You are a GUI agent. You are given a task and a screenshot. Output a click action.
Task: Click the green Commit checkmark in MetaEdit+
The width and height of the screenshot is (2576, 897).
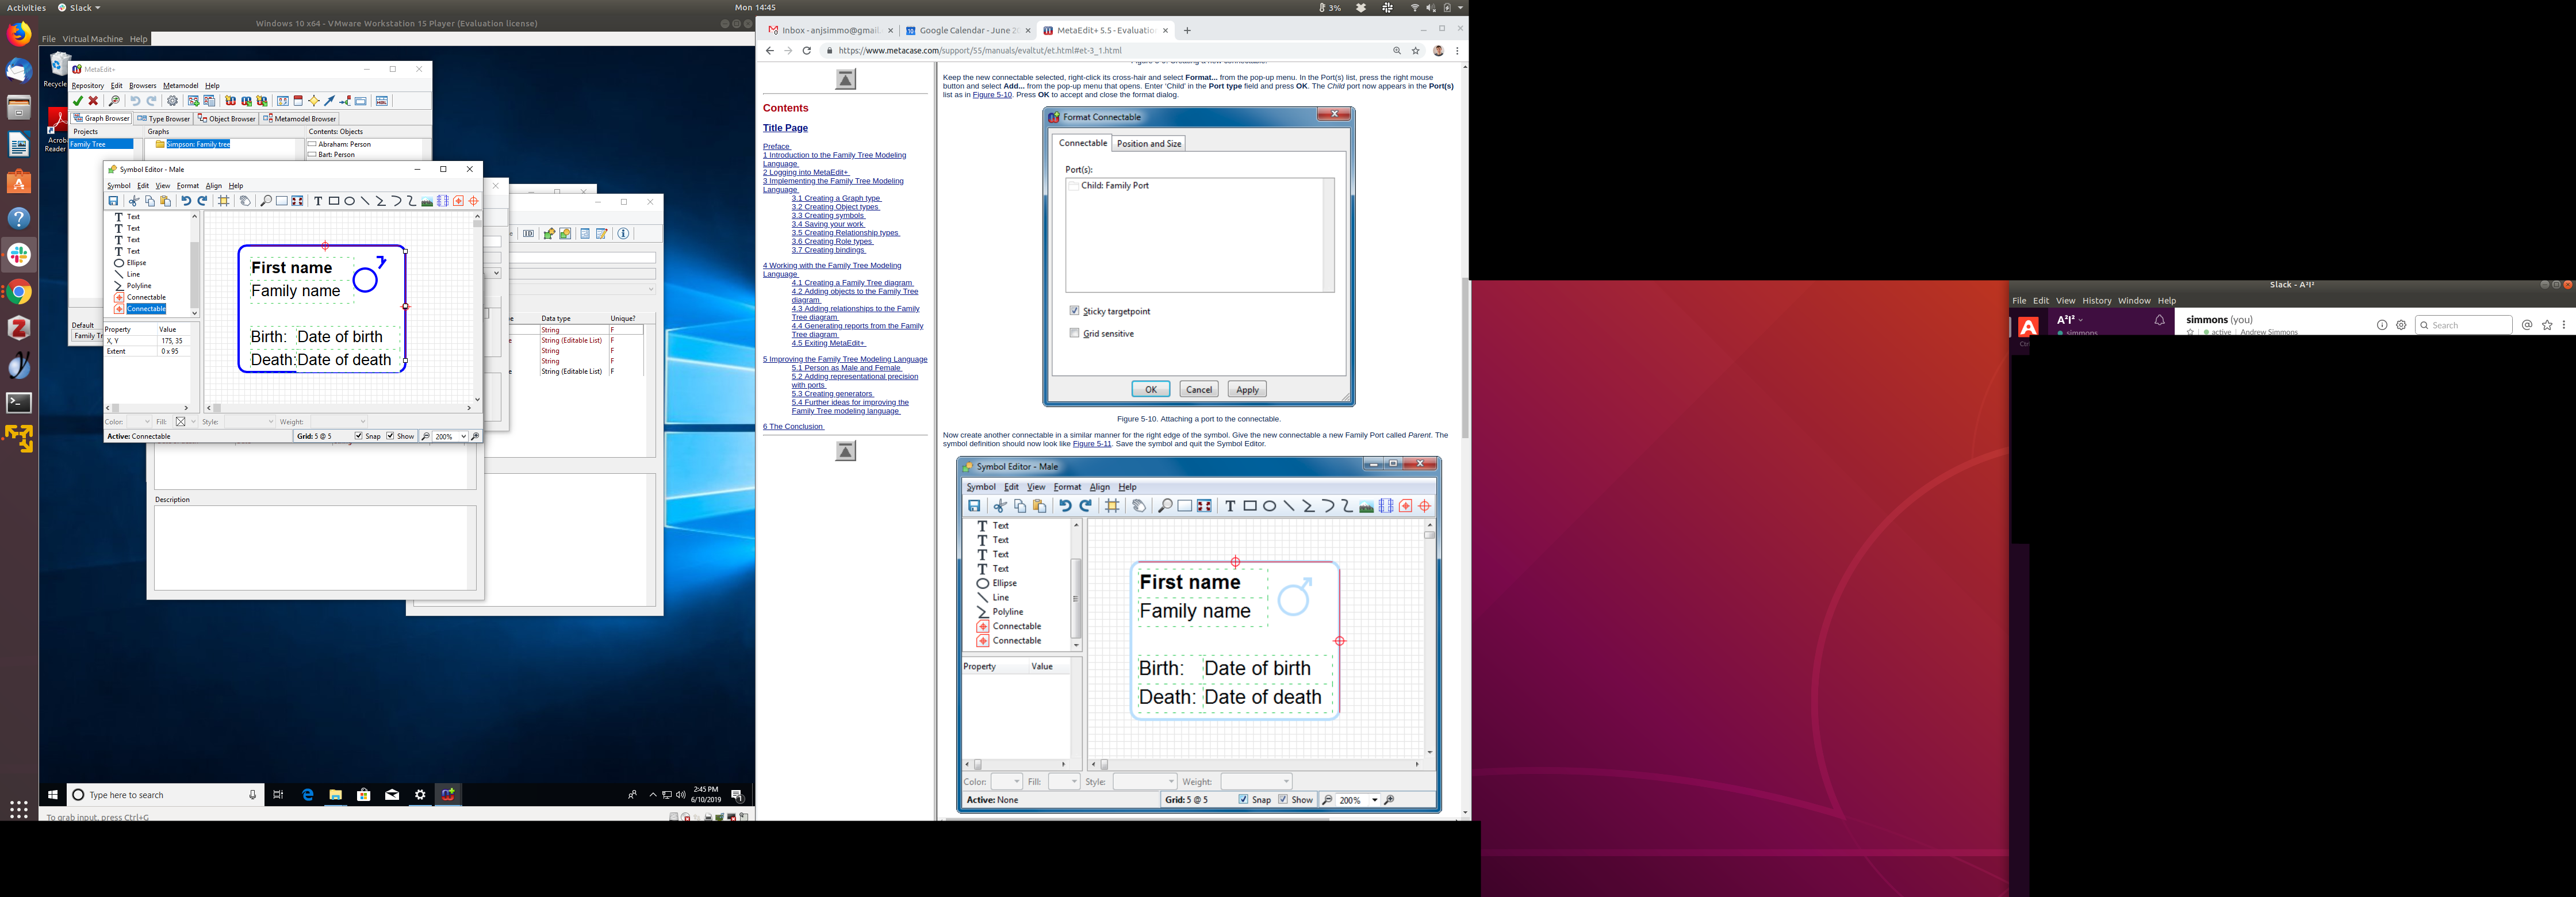pyautogui.click(x=78, y=101)
